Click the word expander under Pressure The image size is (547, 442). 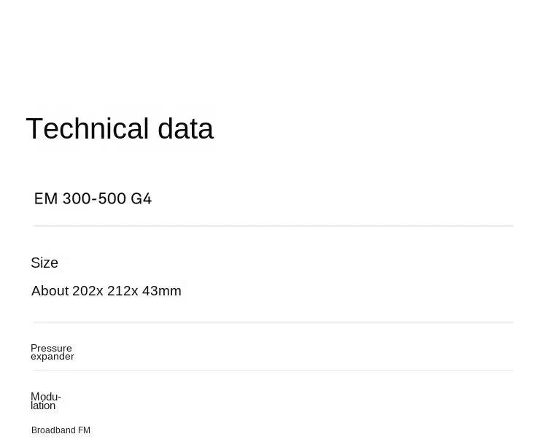tap(53, 357)
